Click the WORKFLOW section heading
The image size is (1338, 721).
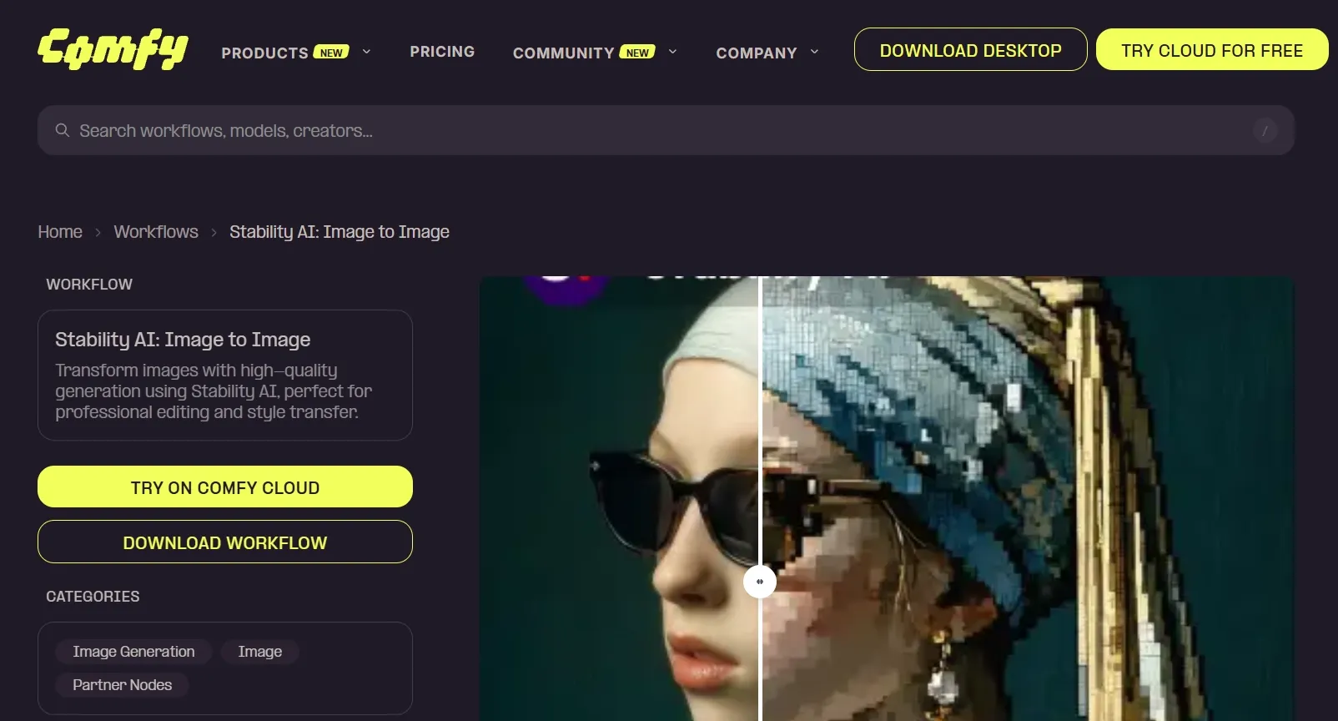pos(89,285)
